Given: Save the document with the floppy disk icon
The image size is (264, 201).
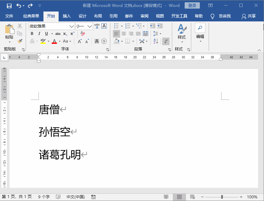Looking at the screenshot, I should (x=9, y=6).
